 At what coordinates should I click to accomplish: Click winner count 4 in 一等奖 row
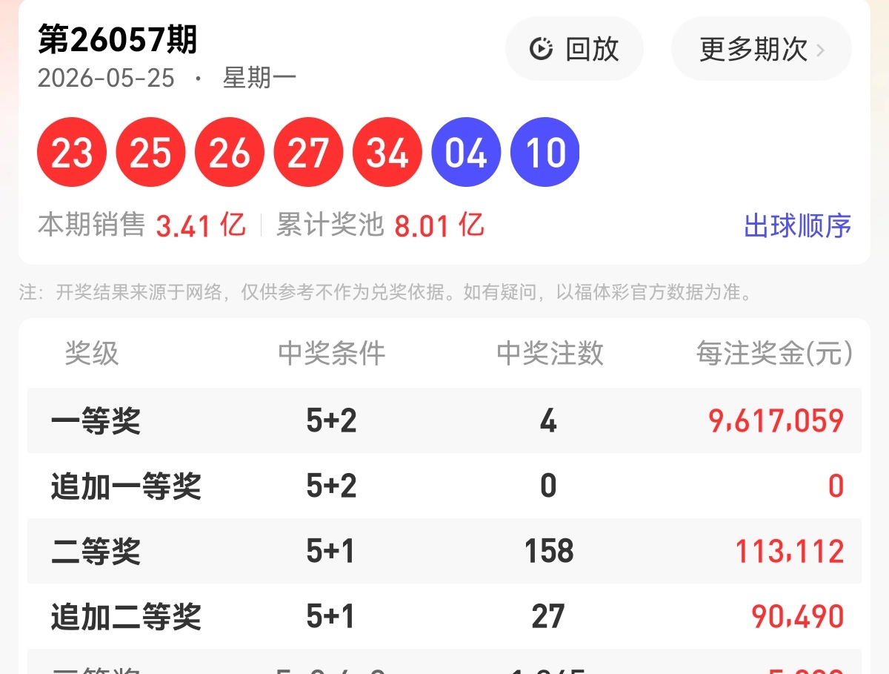pyautogui.click(x=548, y=422)
